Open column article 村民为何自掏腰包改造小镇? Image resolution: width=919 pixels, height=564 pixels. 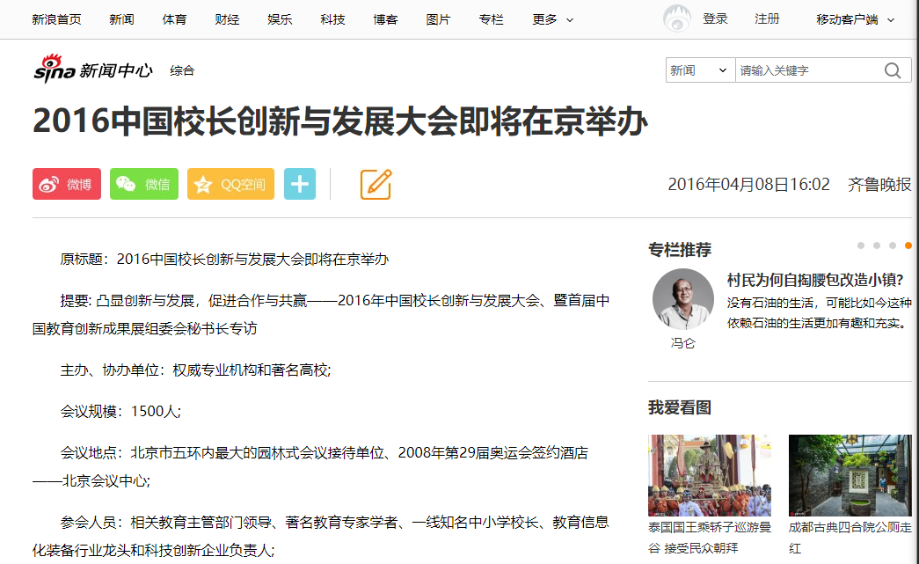(x=814, y=281)
